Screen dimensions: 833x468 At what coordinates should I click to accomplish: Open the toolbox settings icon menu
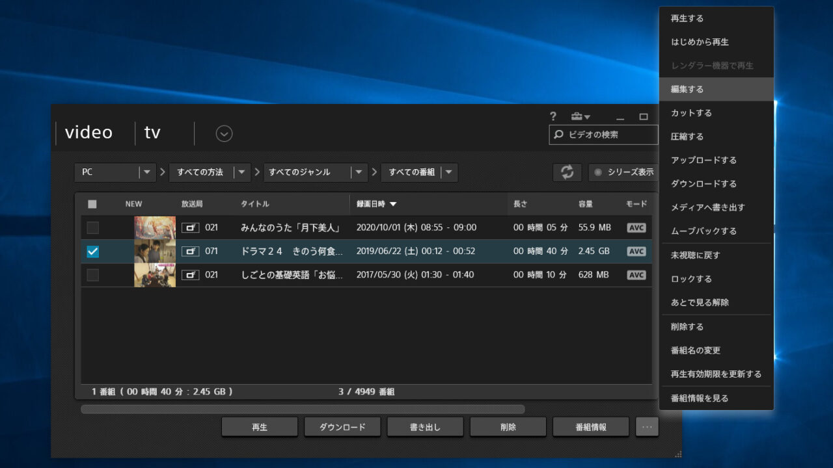coord(580,116)
